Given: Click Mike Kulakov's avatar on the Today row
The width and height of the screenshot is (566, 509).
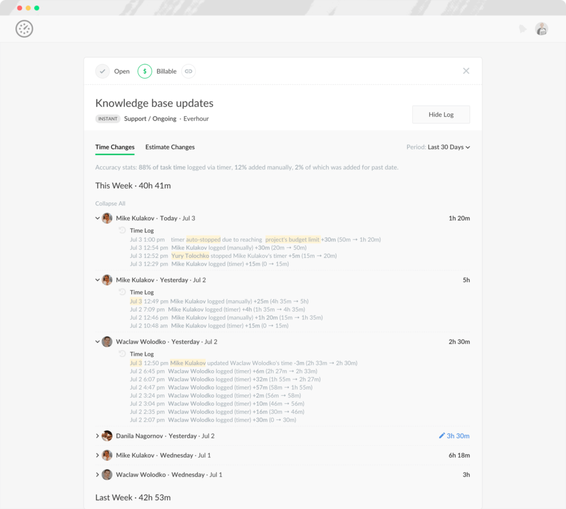Looking at the screenshot, I should pos(107,218).
